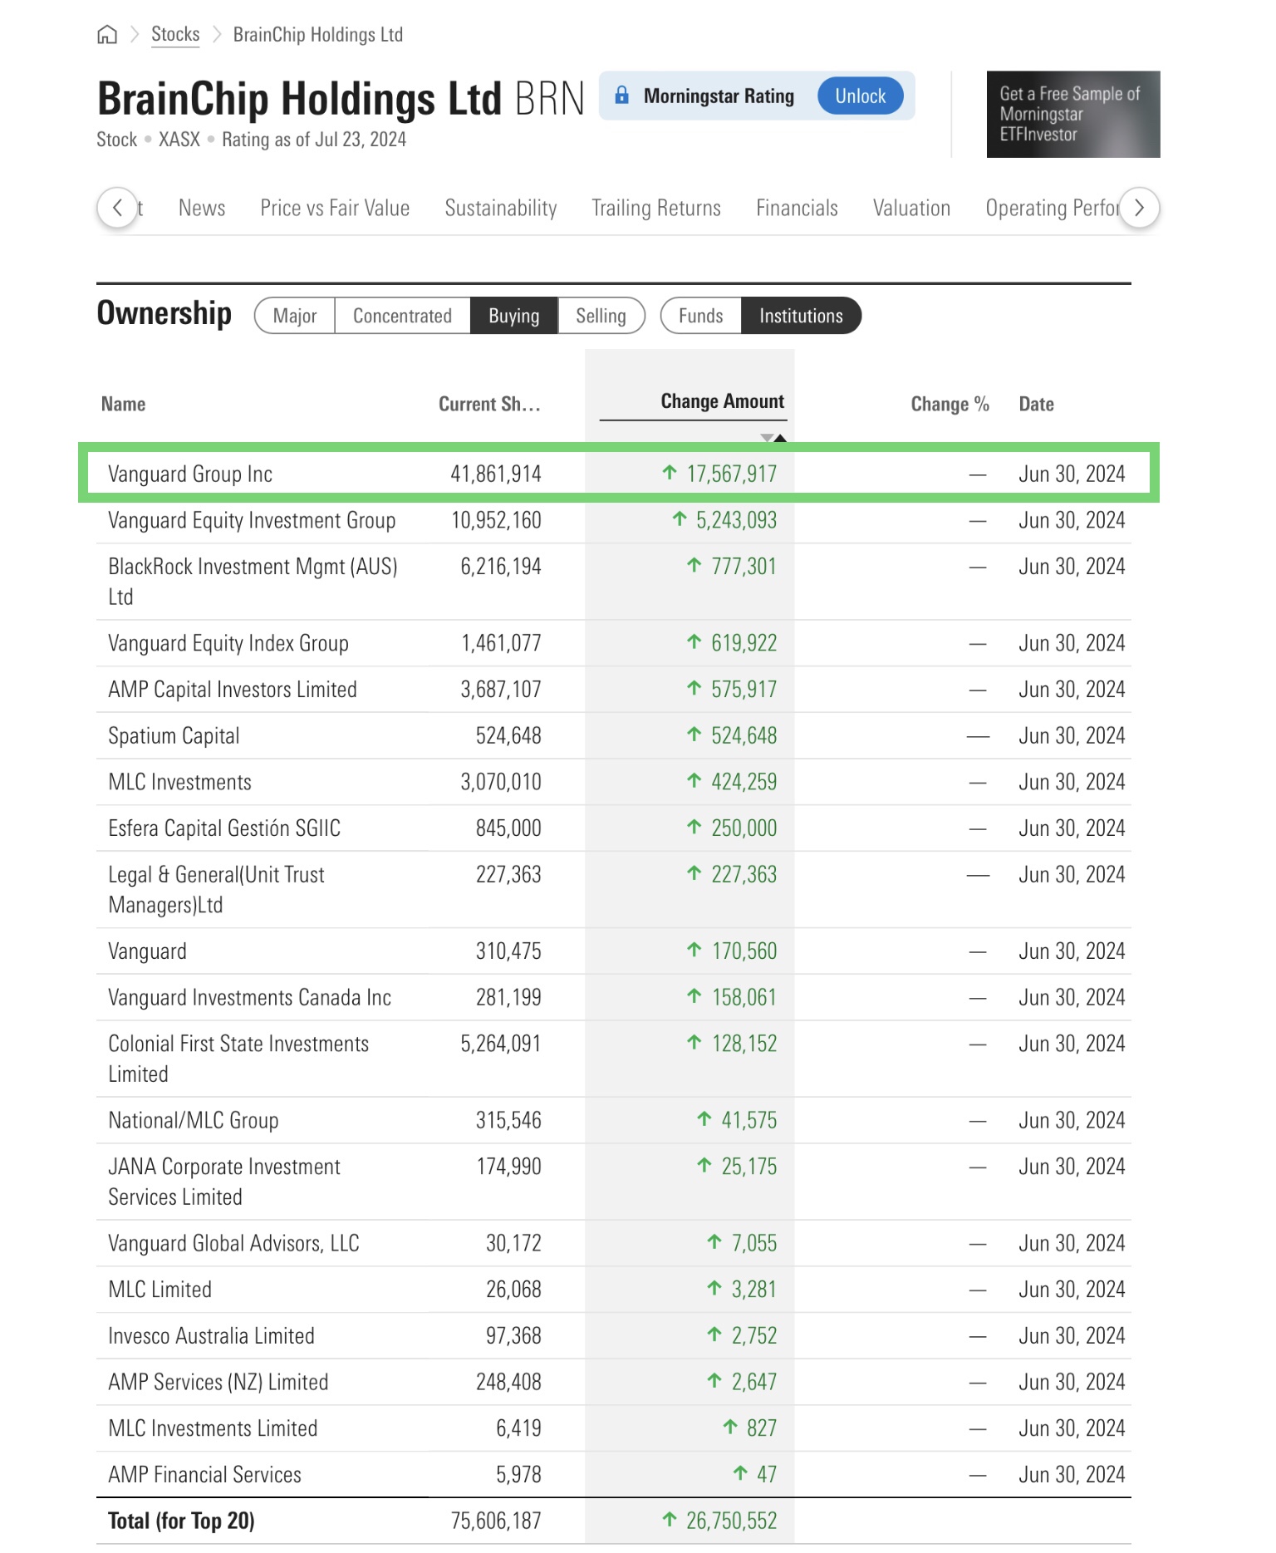Click Spatium Capital in the list
1276x1553 pixels.
pos(174,736)
